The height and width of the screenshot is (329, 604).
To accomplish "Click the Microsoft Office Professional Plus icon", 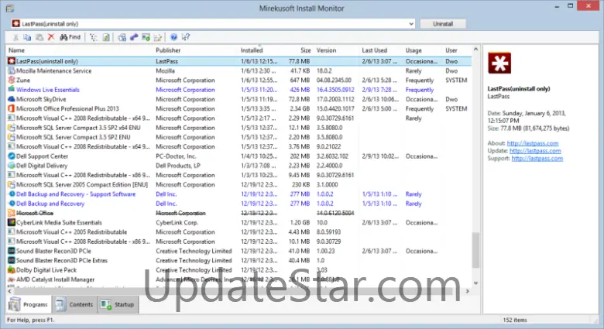I will pyautogui.click(x=12, y=108).
